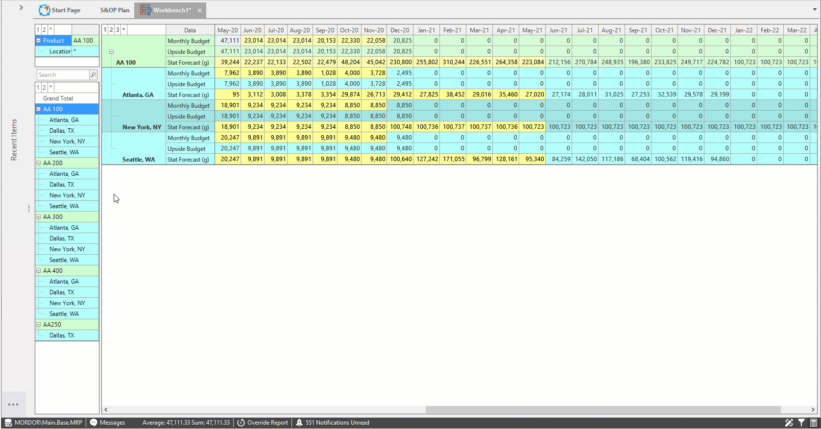This screenshot has width=821, height=429.
Task: Click the notifications bell icon
Action: [299, 423]
